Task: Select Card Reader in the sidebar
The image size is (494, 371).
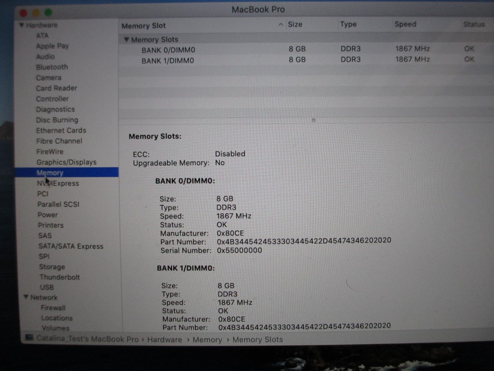Action: click(x=56, y=88)
